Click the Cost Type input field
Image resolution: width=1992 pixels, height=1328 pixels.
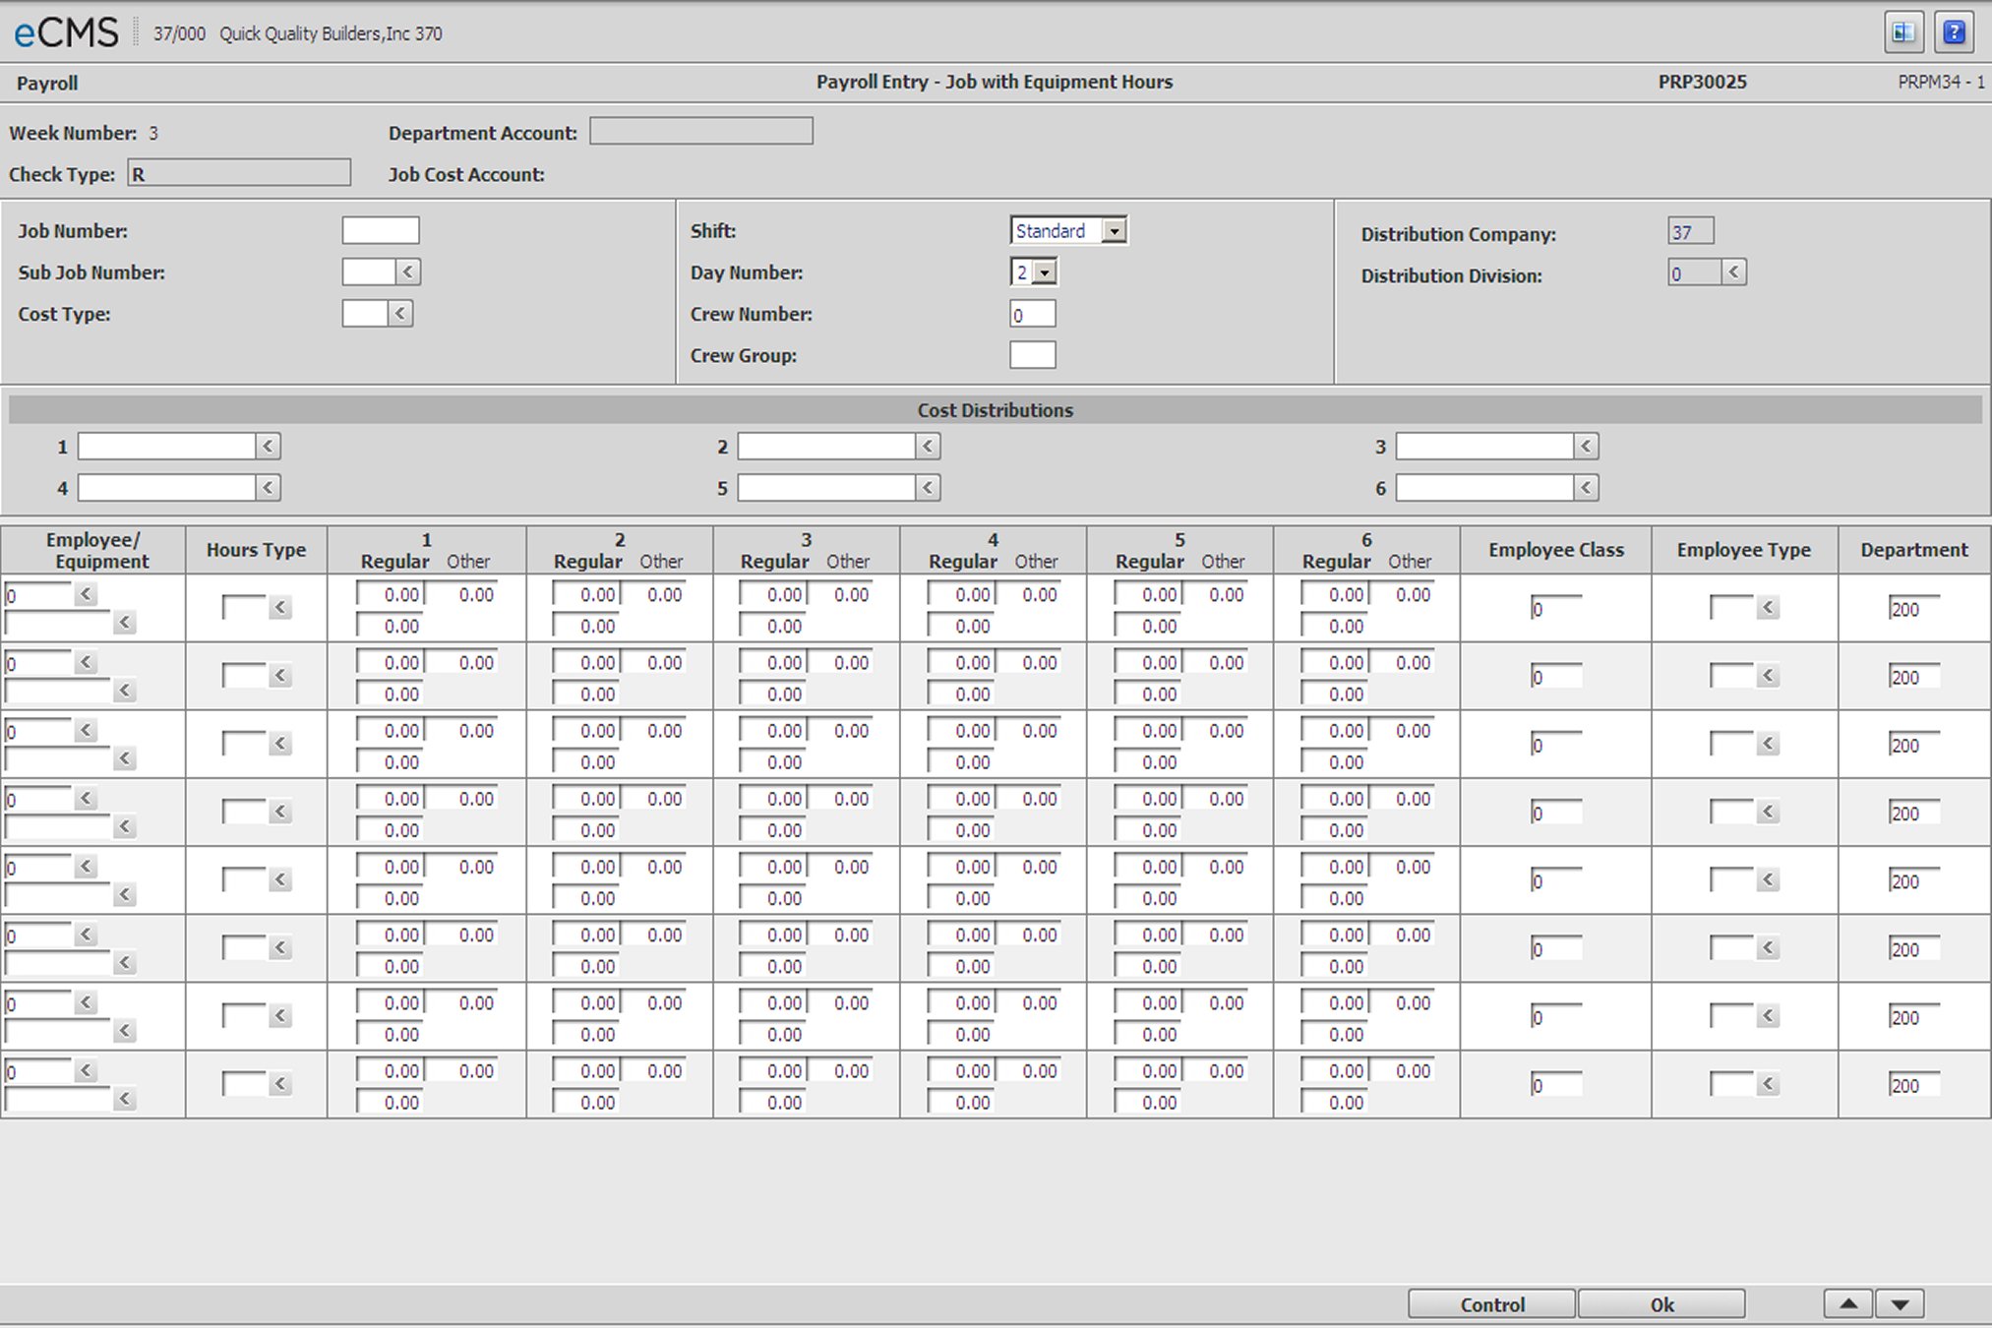[365, 314]
